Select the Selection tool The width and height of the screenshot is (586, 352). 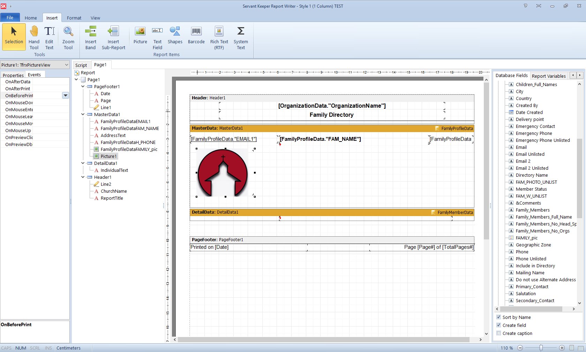(x=14, y=37)
